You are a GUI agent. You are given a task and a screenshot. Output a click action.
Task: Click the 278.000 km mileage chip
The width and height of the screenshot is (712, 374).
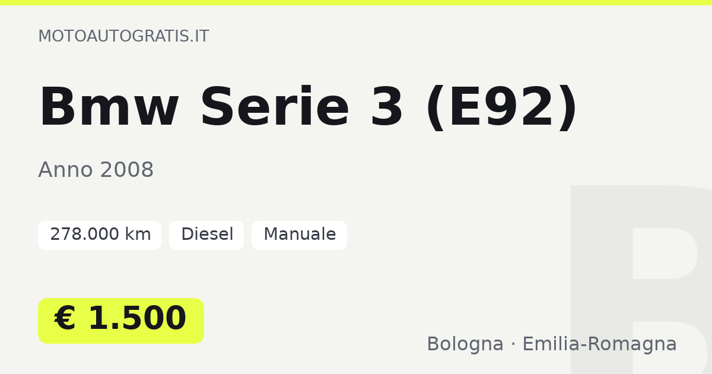100,235
